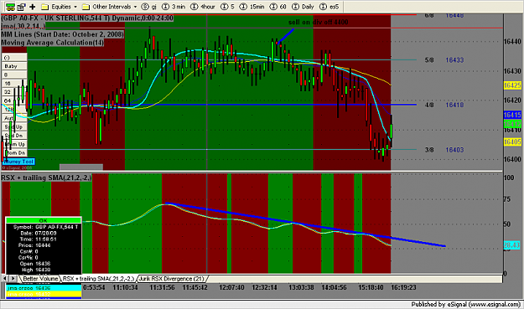The width and height of the screenshot is (524, 309).
Task: Click the Moving Average Calculation(14) label
Action: [x=52, y=43]
